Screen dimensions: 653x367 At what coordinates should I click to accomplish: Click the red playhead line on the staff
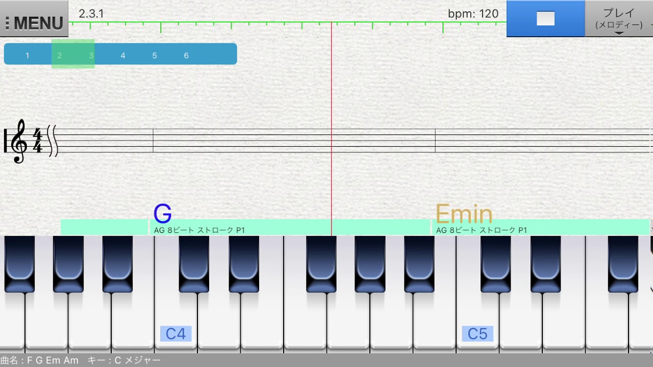pyautogui.click(x=331, y=141)
